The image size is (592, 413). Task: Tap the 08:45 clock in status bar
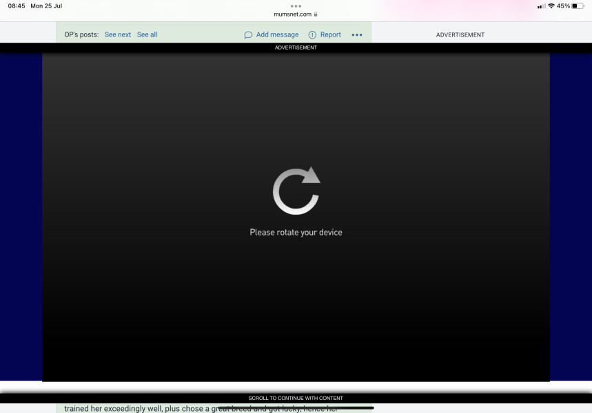click(17, 6)
